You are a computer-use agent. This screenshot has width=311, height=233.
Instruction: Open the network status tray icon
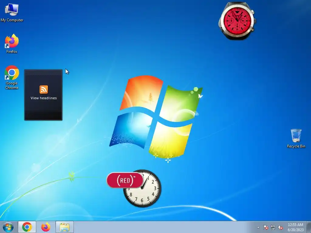click(x=273, y=227)
